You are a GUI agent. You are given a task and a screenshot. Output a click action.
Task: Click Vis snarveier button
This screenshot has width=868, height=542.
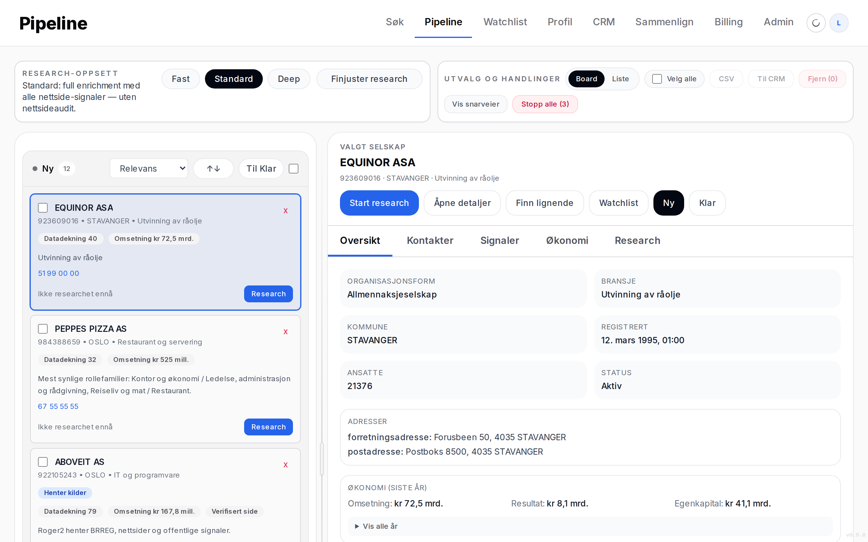click(x=476, y=104)
